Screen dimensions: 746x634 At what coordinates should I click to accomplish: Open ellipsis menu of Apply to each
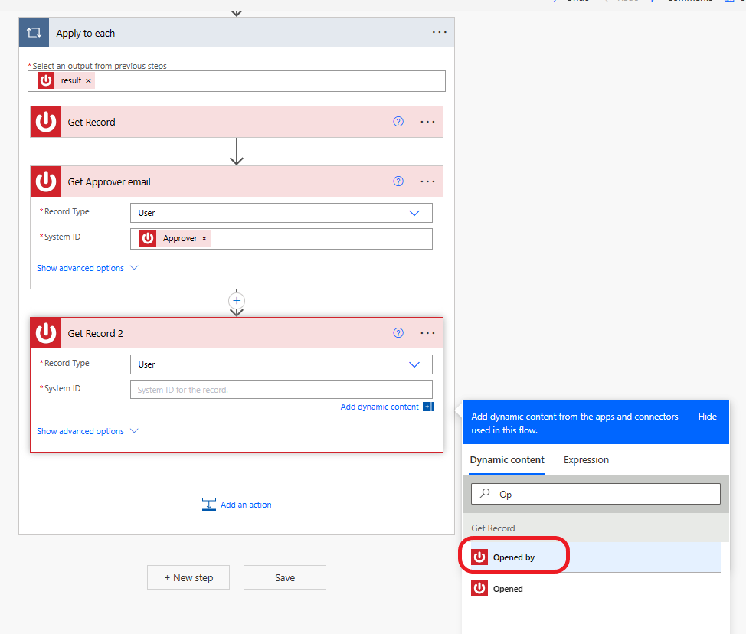click(439, 32)
